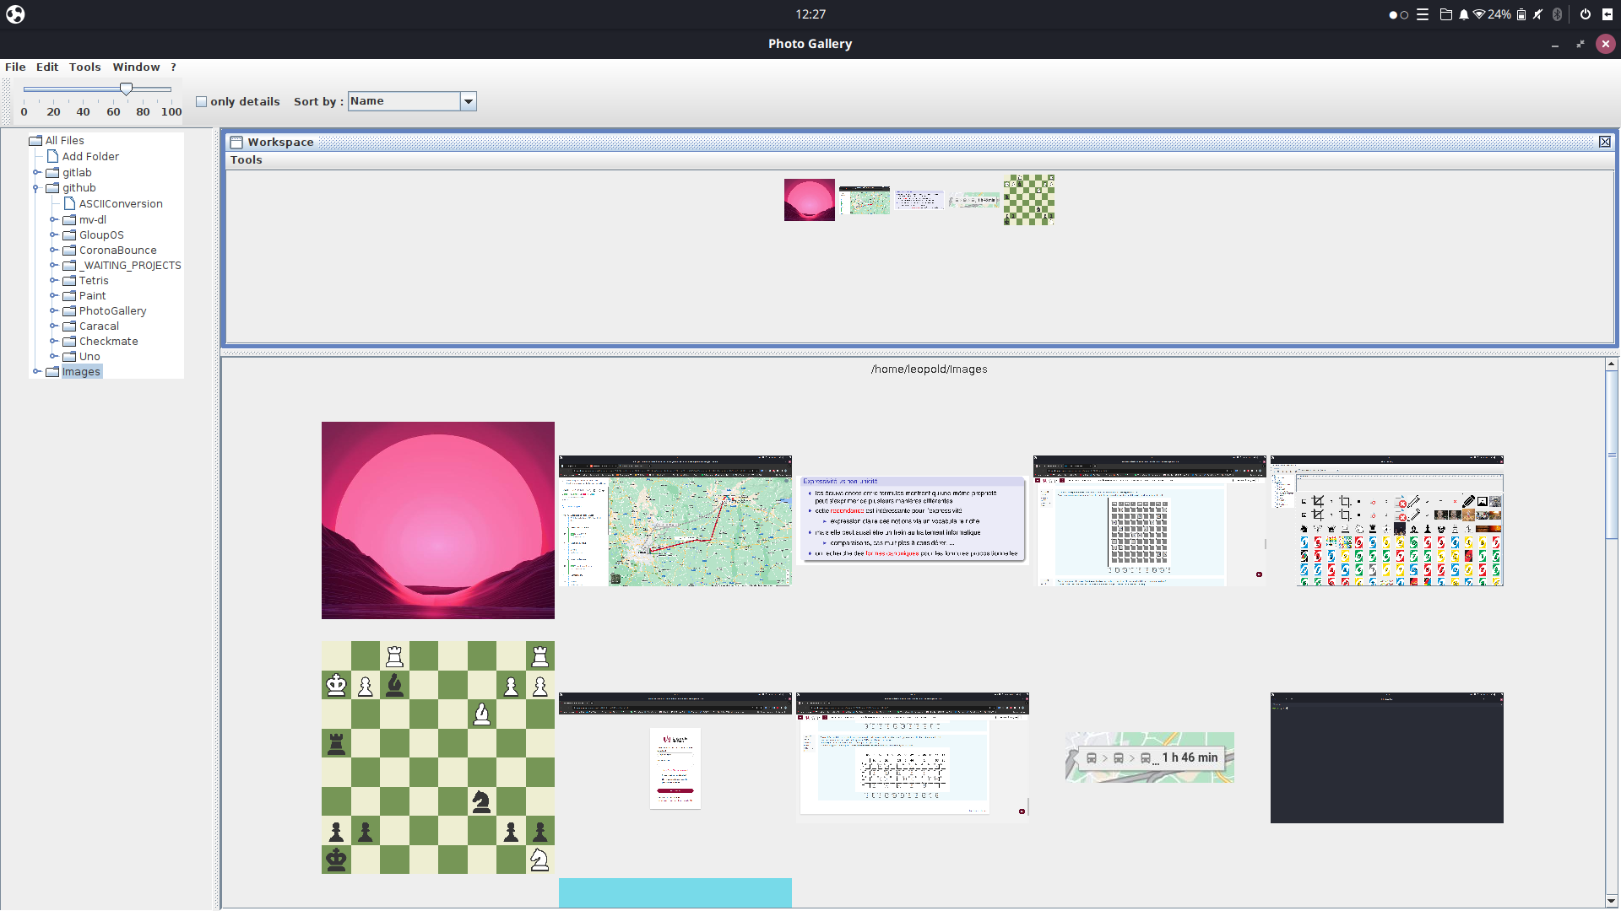
Task: Open the Uno cards screenshot image
Action: 1387,520
